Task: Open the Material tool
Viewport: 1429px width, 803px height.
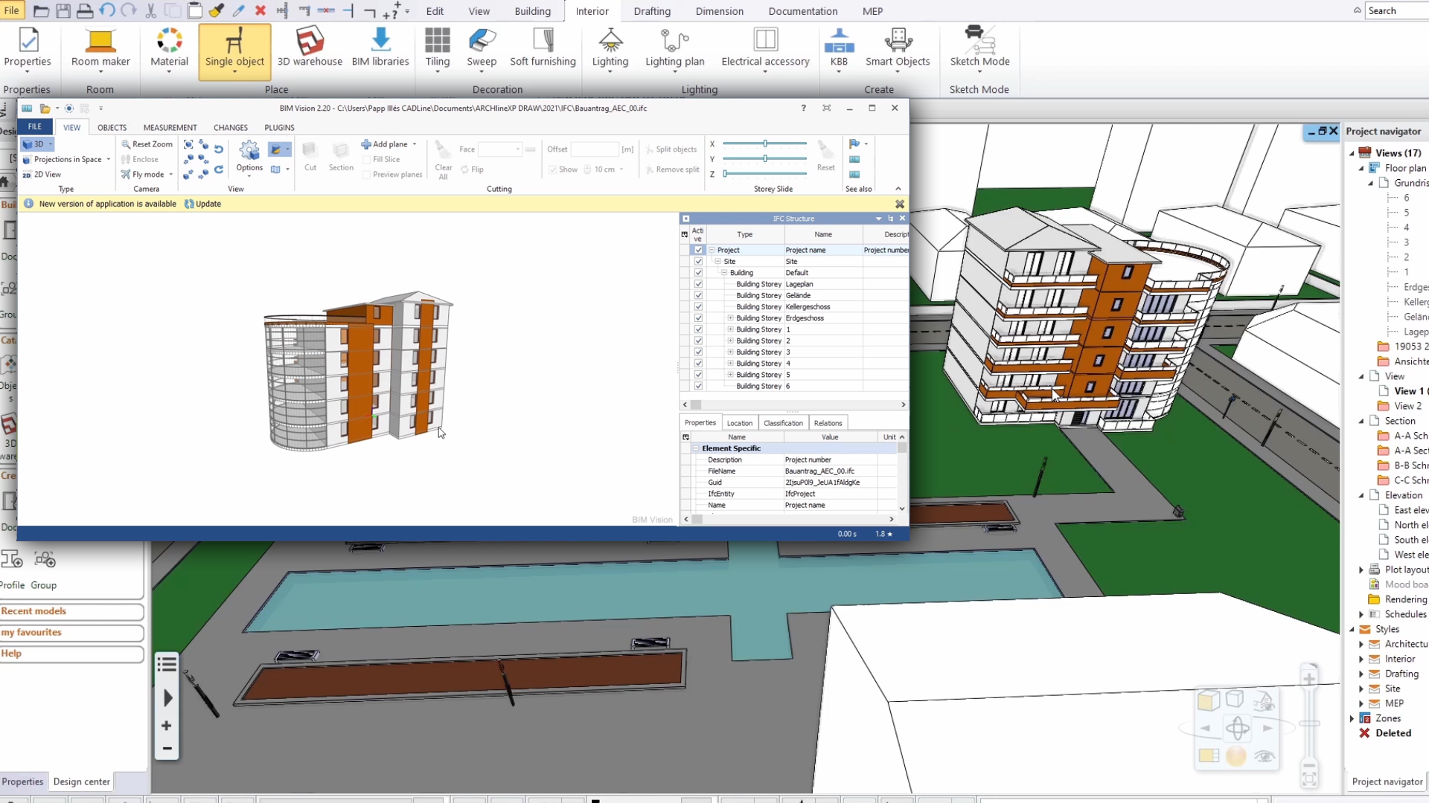Action: pyautogui.click(x=169, y=49)
